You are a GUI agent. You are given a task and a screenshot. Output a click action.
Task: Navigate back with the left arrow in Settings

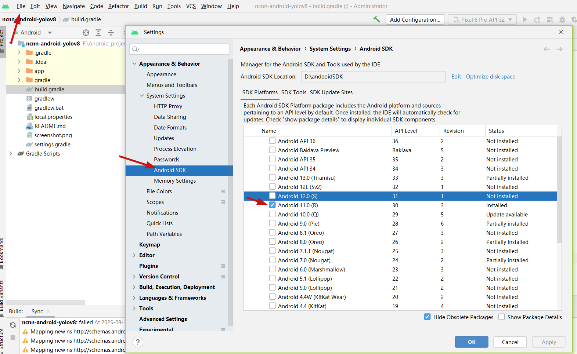(547, 49)
